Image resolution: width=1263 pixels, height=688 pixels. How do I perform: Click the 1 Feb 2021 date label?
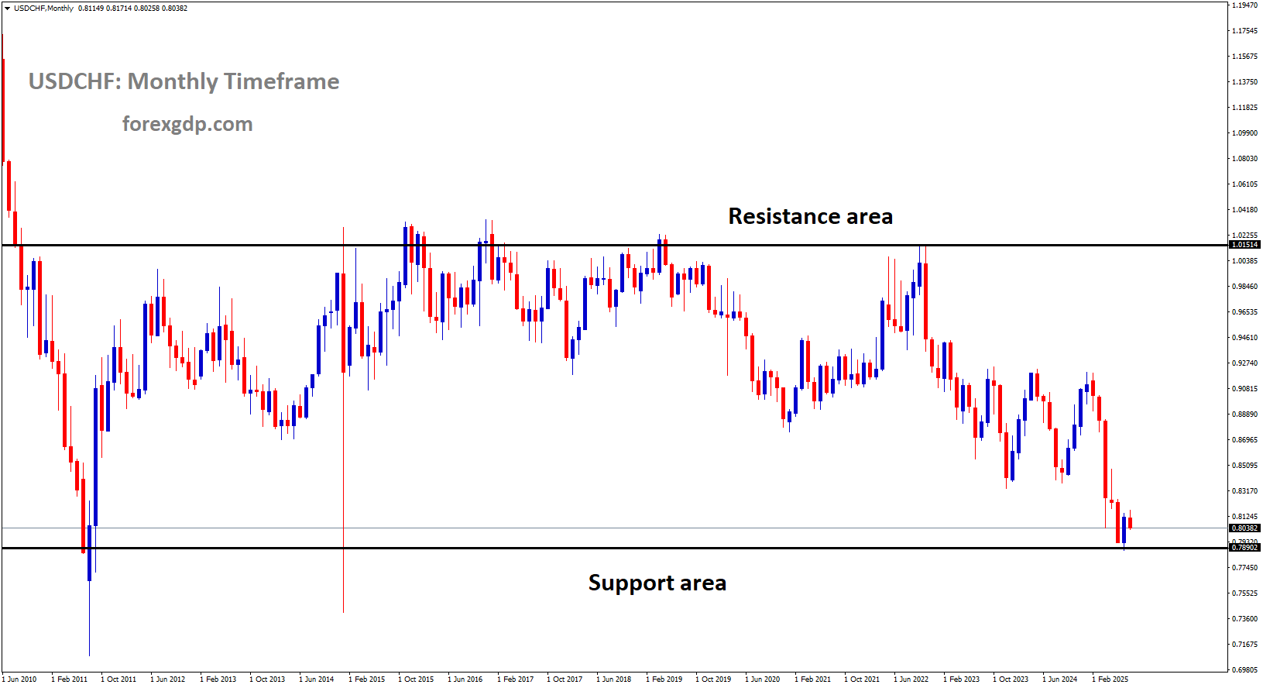(x=813, y=679)
